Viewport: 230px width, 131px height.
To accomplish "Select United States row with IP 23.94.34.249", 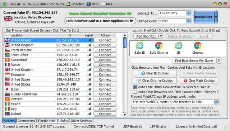I will 49,84.
